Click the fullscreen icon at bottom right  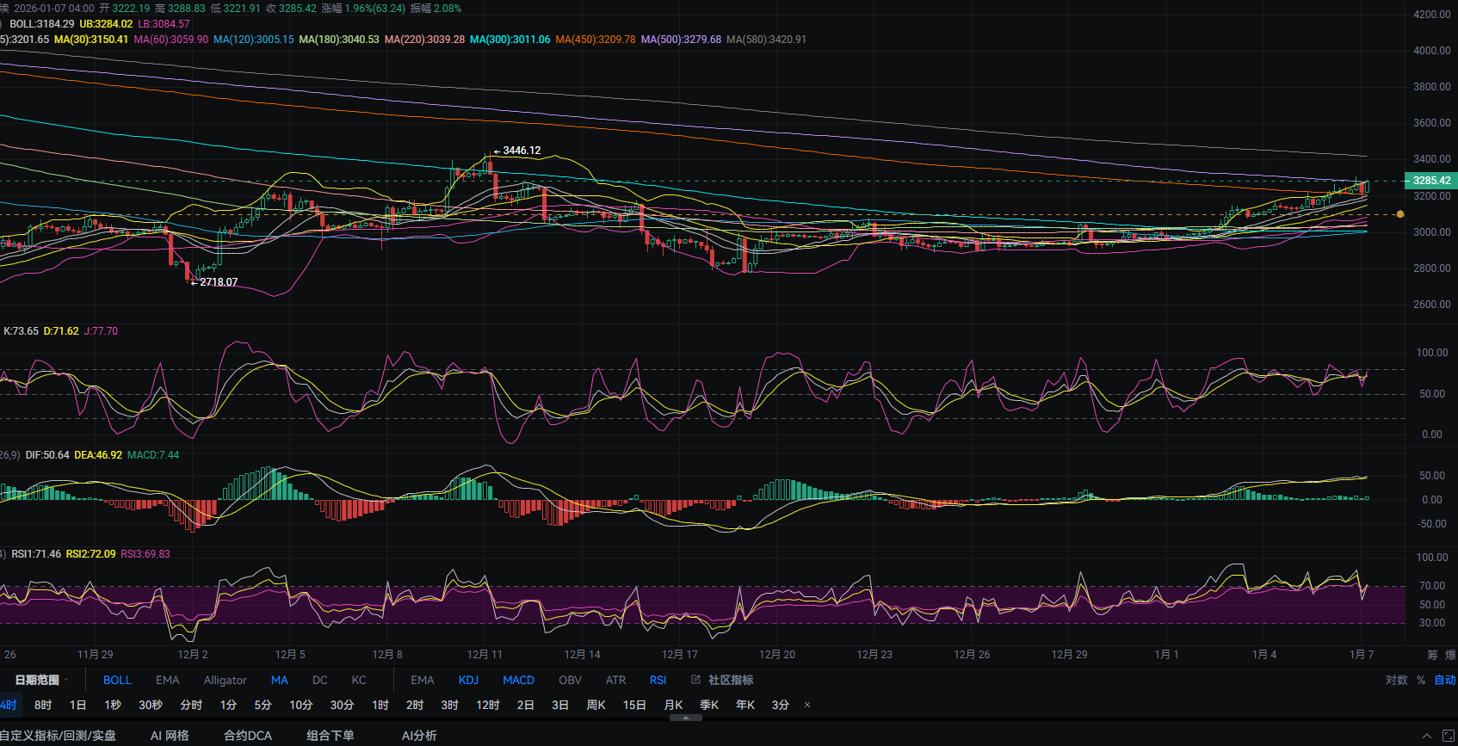pyautogui.click(x=1449, y=736)
